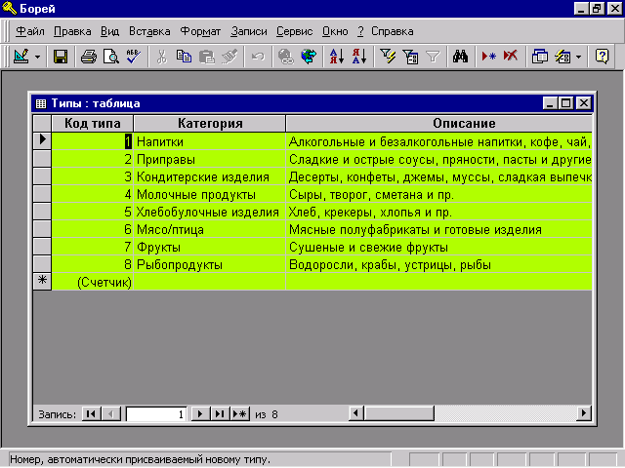Click the Молочные продукты cell

(209, 194)
